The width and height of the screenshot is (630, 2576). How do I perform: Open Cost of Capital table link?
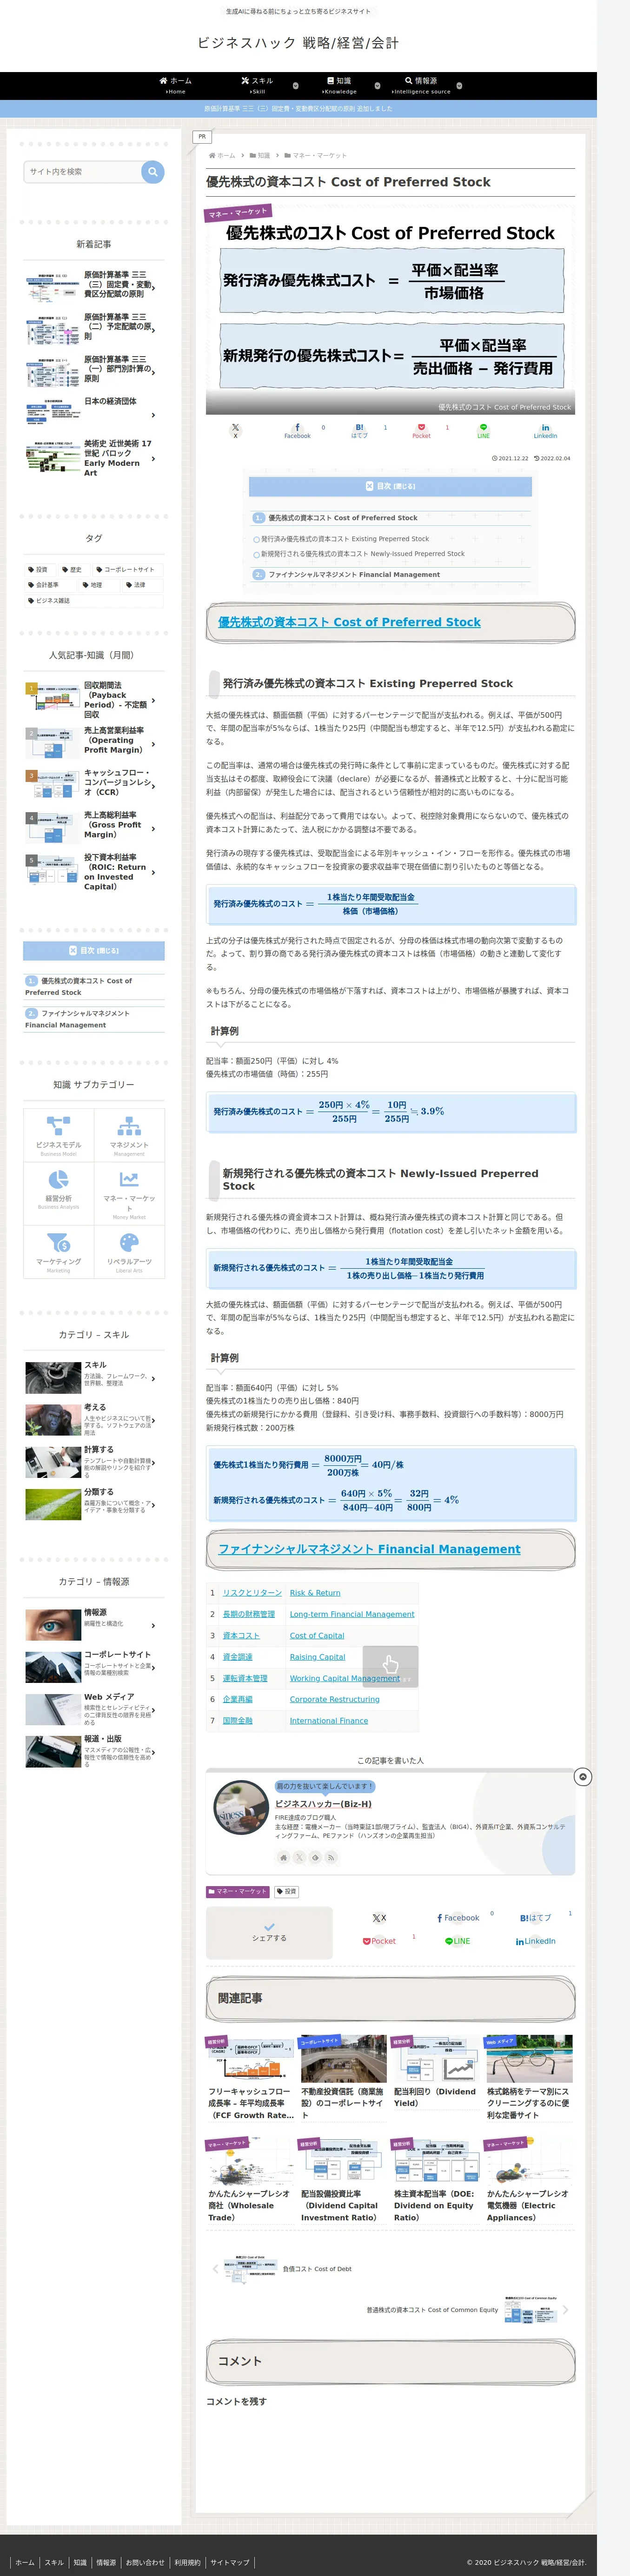tap(317, 1636)
